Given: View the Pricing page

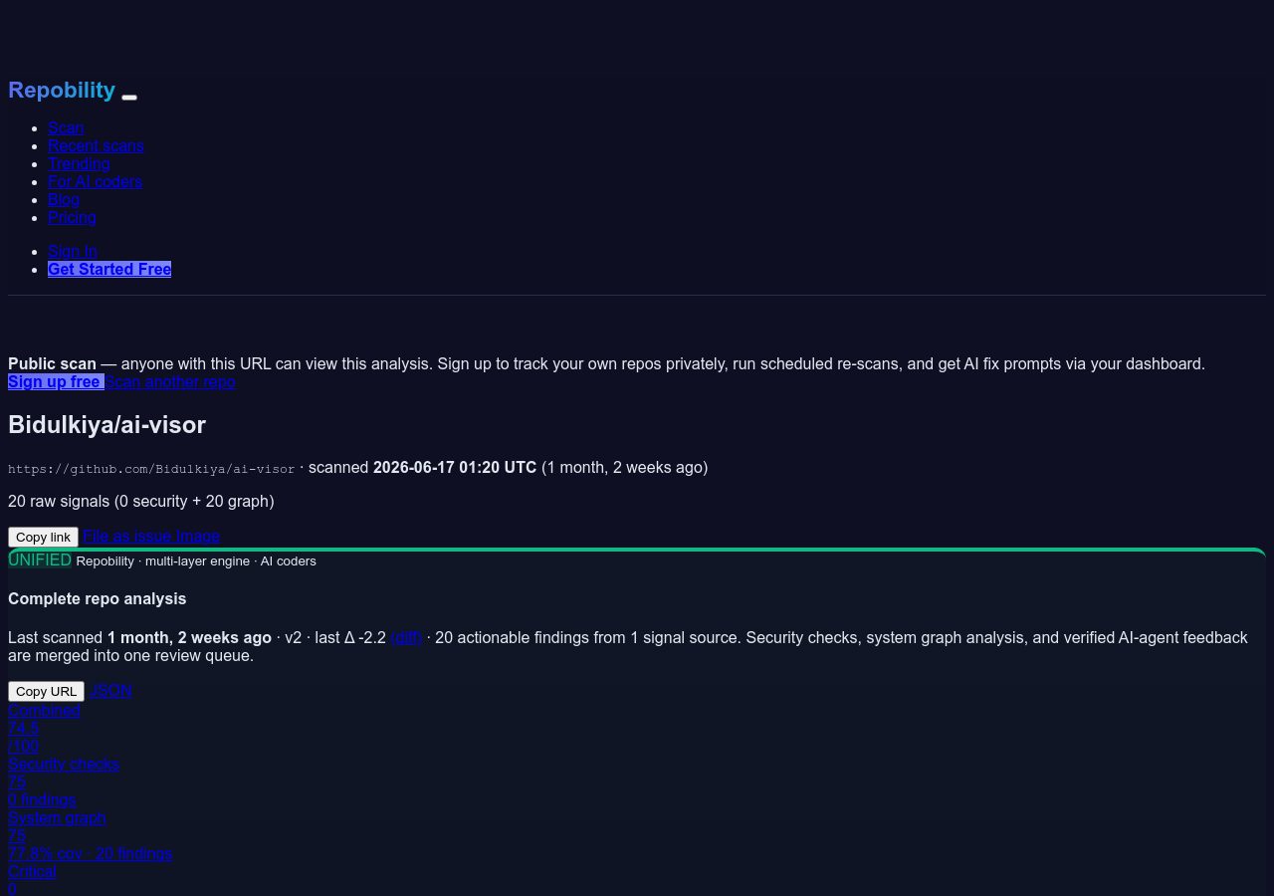Looking at the screenshot, I should click(72, 217).
